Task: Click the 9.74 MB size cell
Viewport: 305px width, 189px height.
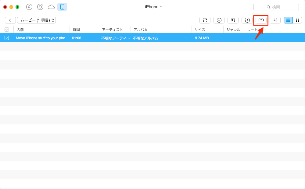Action: pos(202,38)
